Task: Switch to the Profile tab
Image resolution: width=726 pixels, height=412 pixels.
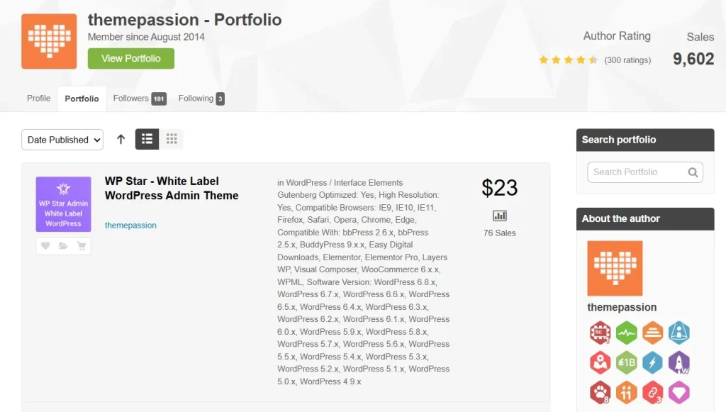Action: click(x=38, y=99)
